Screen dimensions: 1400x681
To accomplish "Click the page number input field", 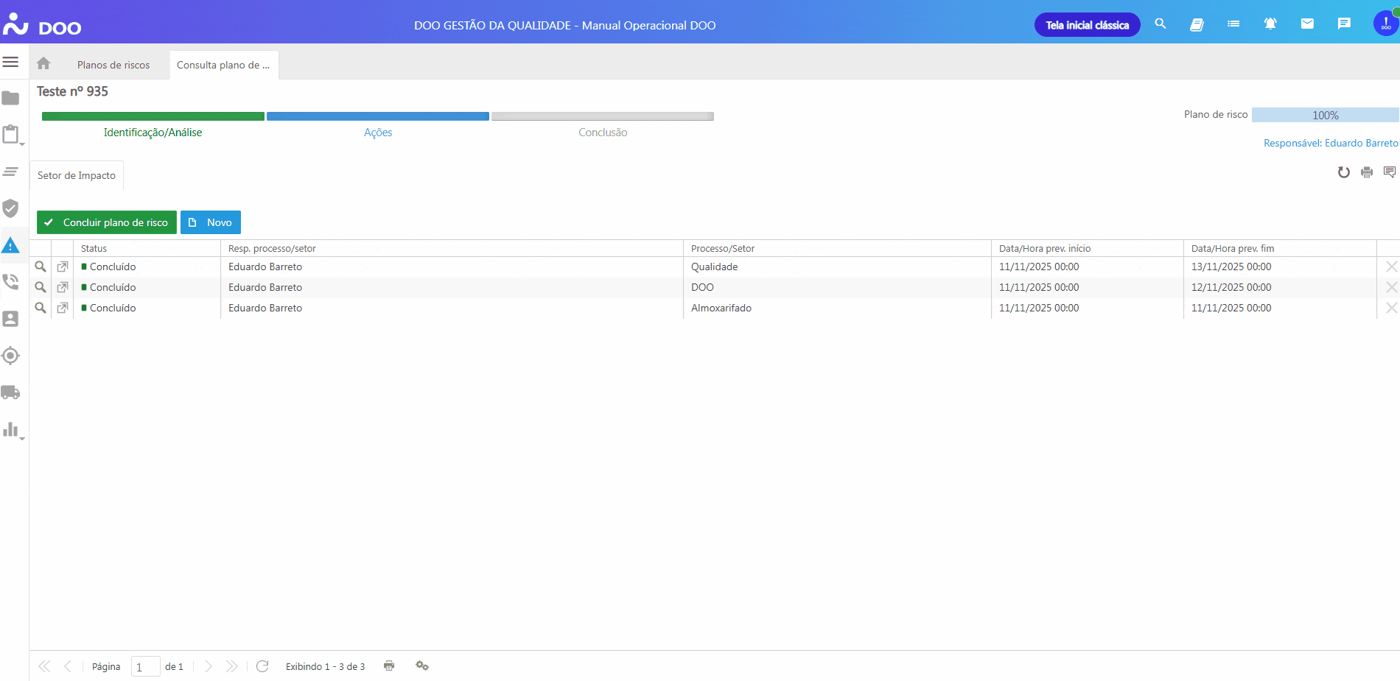I will click(145, 667).
